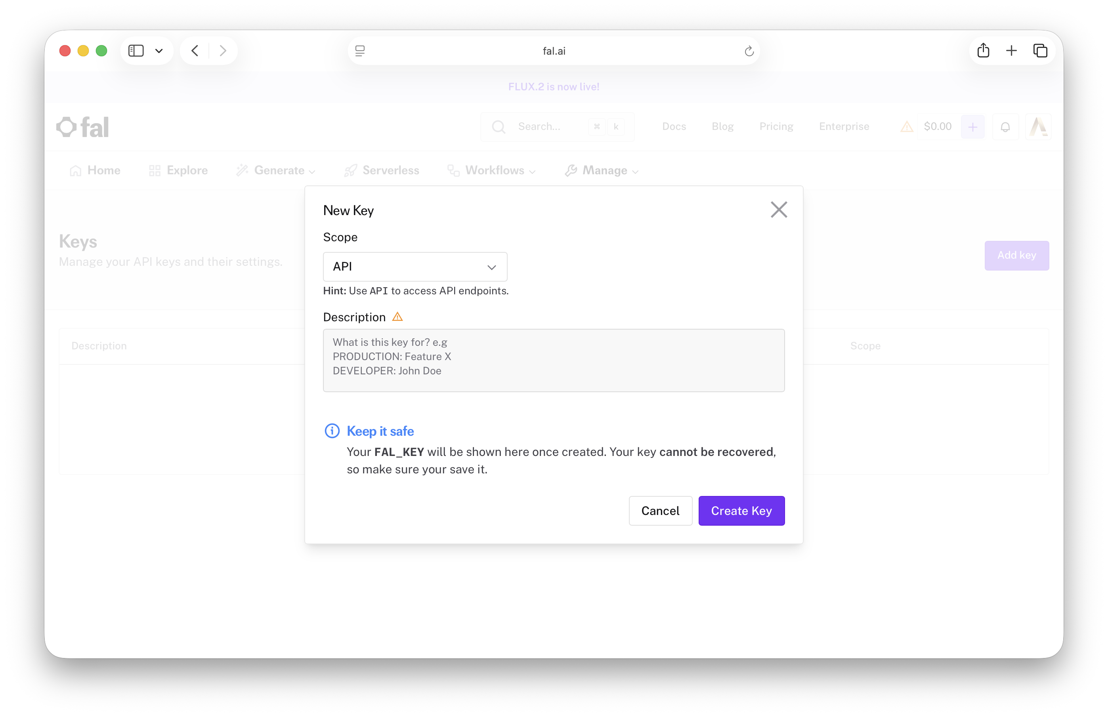Add credits with the plus button
Viewport: 1108px width, 717px height.
pos(972,126)
